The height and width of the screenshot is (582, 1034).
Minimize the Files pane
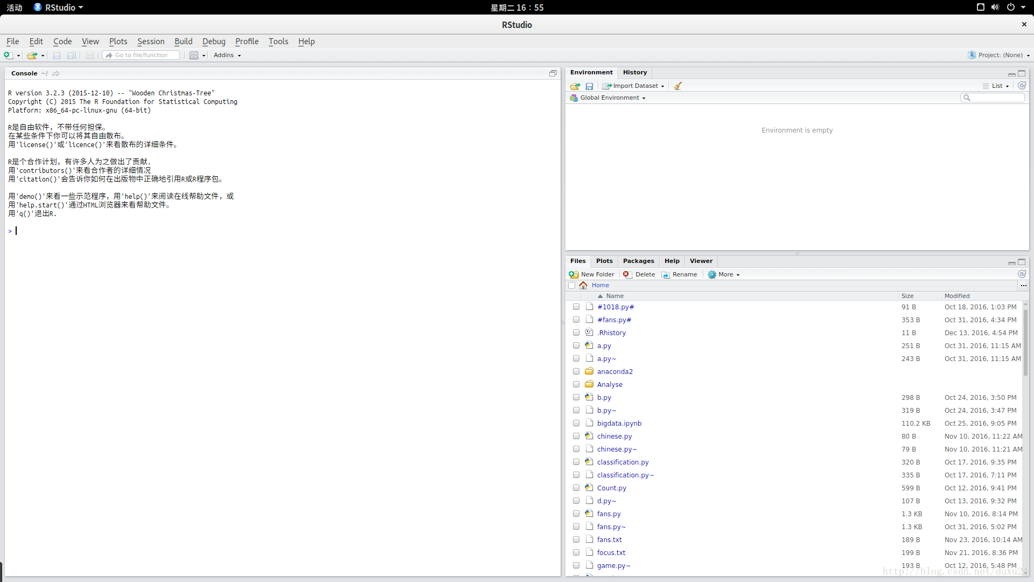click(1011, 262)
